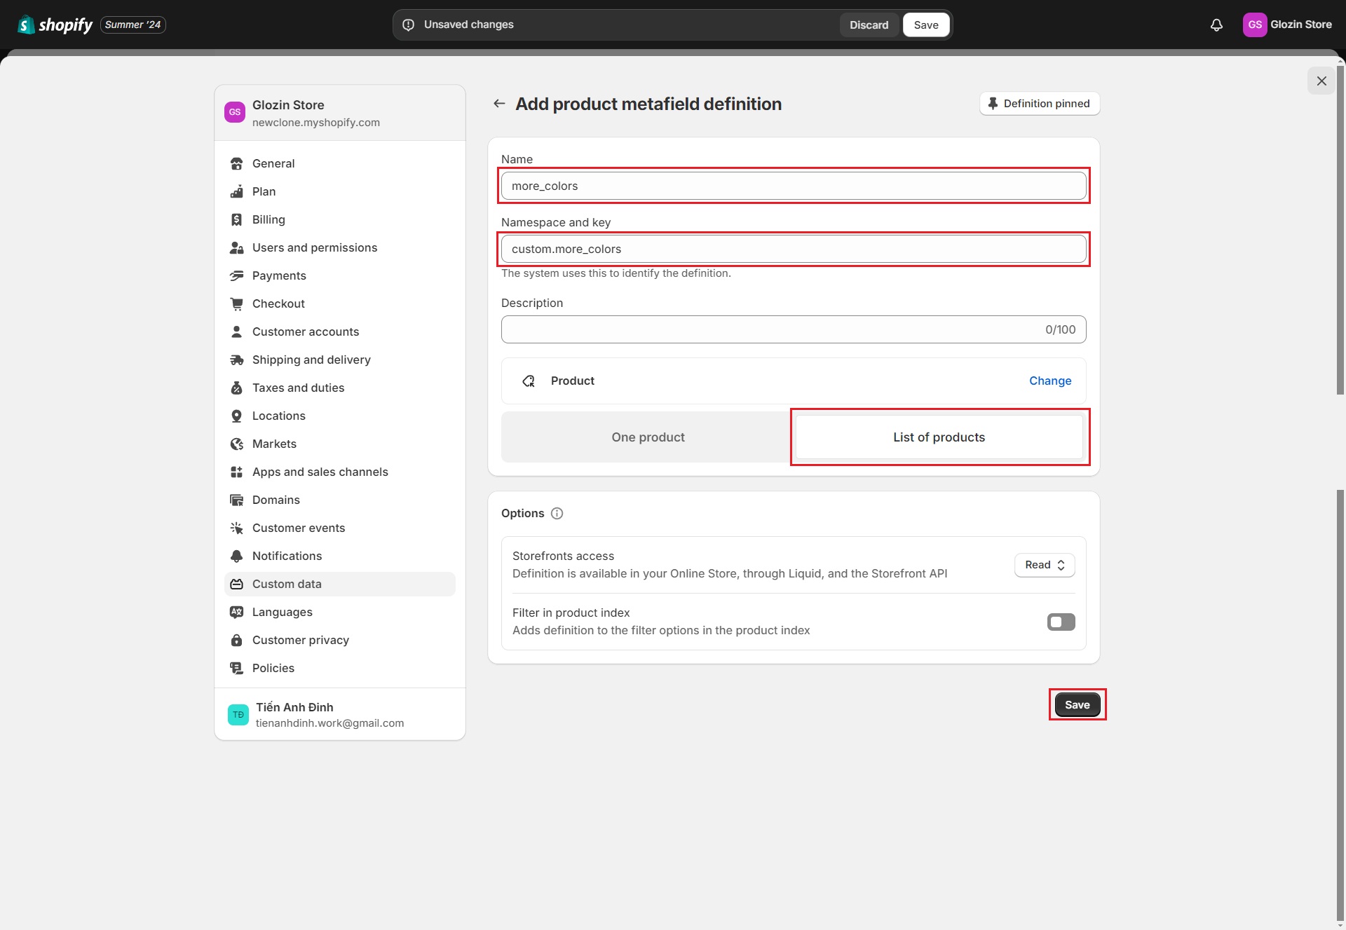Viewport: 1346px width, 930px height.
Task: Click into the Description input field
Action: [x=771, y=330]
